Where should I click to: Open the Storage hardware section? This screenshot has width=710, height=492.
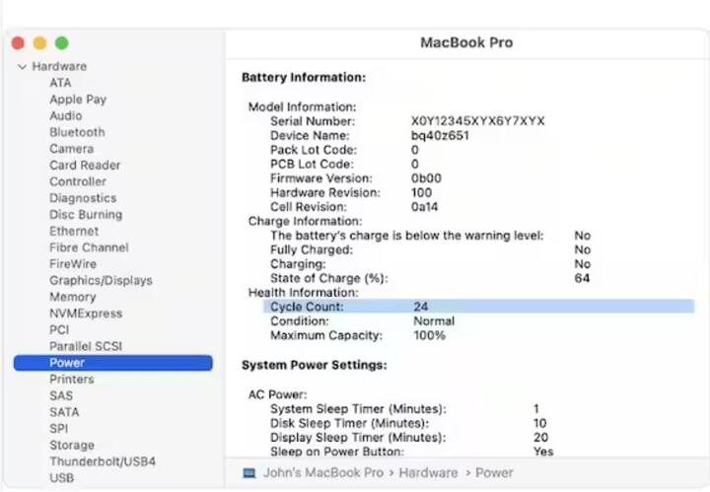click(x=72, y=445)
